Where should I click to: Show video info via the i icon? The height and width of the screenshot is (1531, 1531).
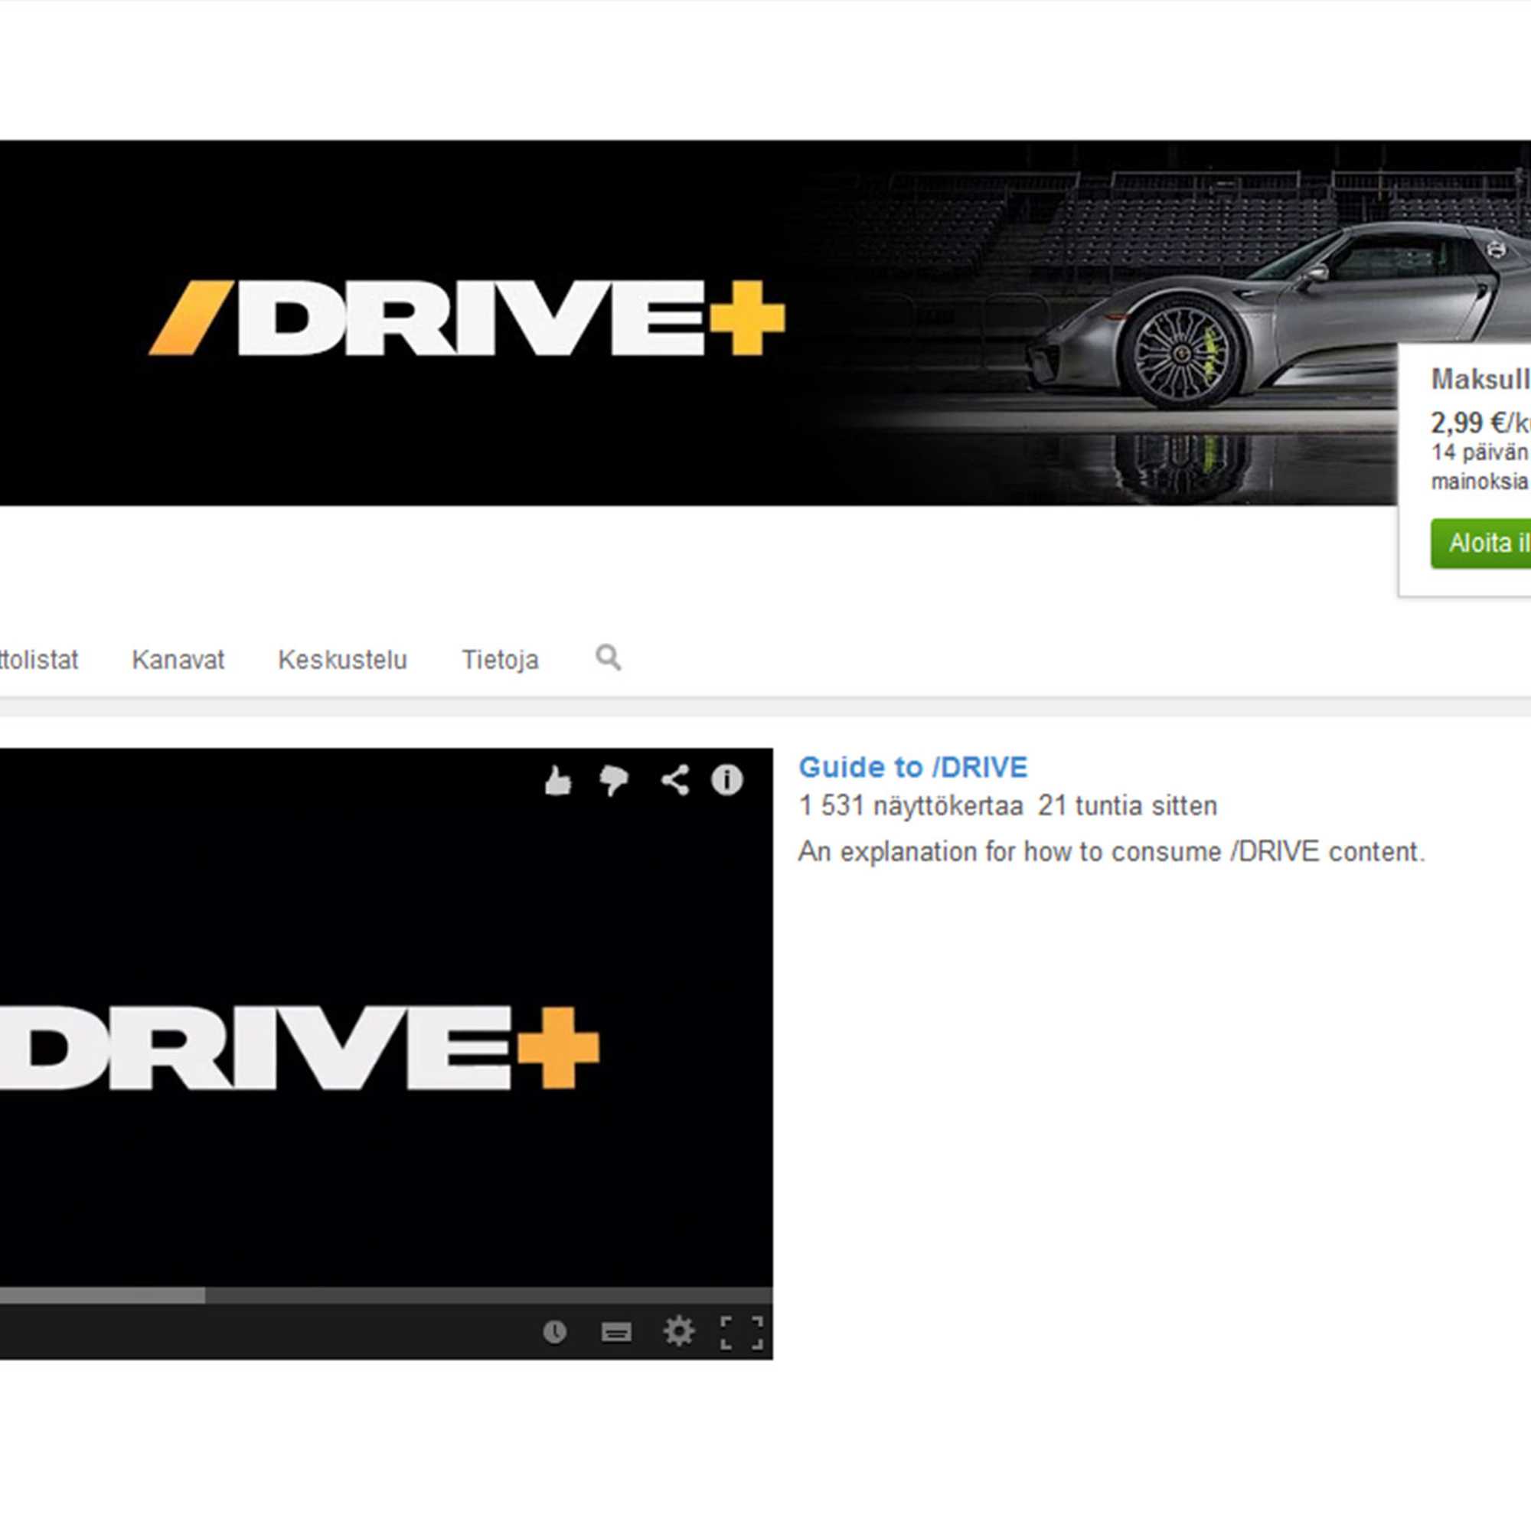click(727, 781)
